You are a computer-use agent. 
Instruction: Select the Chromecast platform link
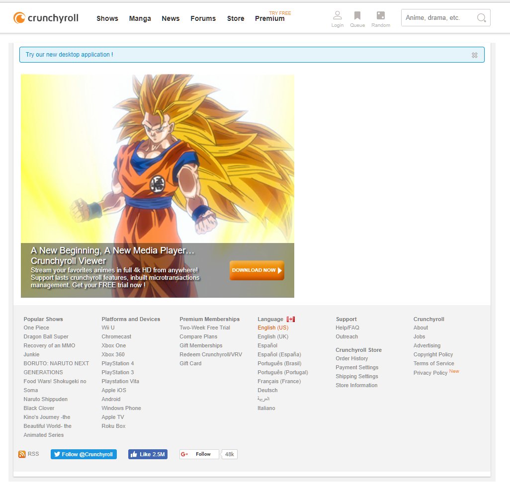(116, 336)
